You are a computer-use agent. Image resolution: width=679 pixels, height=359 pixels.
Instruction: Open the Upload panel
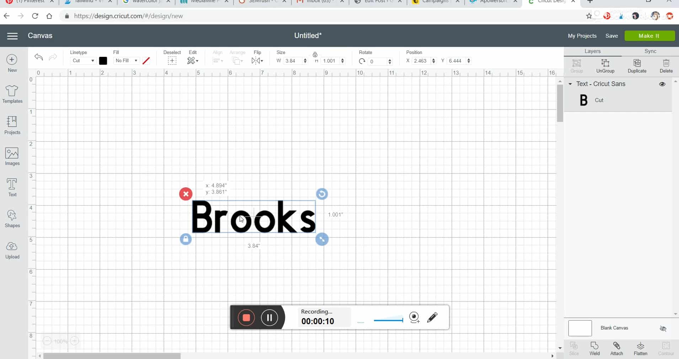12,250
